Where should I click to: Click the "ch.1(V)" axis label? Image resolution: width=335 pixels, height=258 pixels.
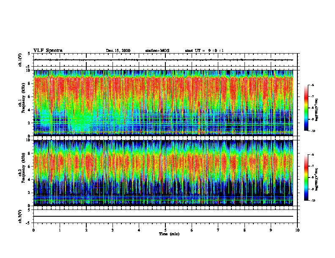point(20,60)
